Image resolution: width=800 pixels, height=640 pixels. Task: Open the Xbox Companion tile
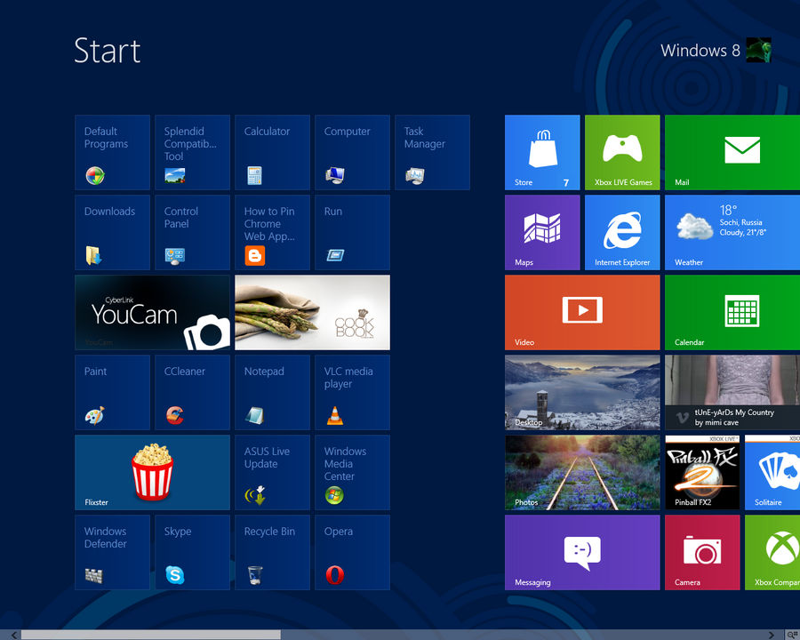coord(772,553)
